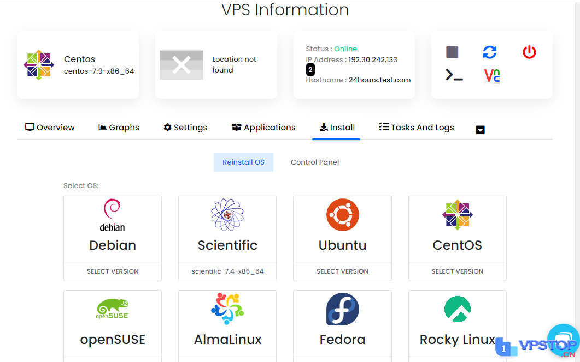Click the Ubuntu name label
The width and height of the screenshot is (580, 362).
pos(343,245)
